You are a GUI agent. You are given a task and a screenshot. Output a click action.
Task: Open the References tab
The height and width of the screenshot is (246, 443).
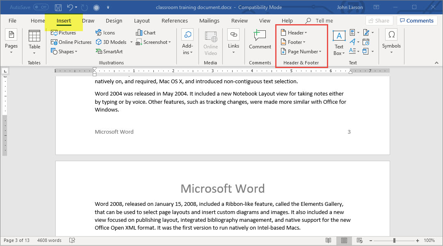[174, 21]
